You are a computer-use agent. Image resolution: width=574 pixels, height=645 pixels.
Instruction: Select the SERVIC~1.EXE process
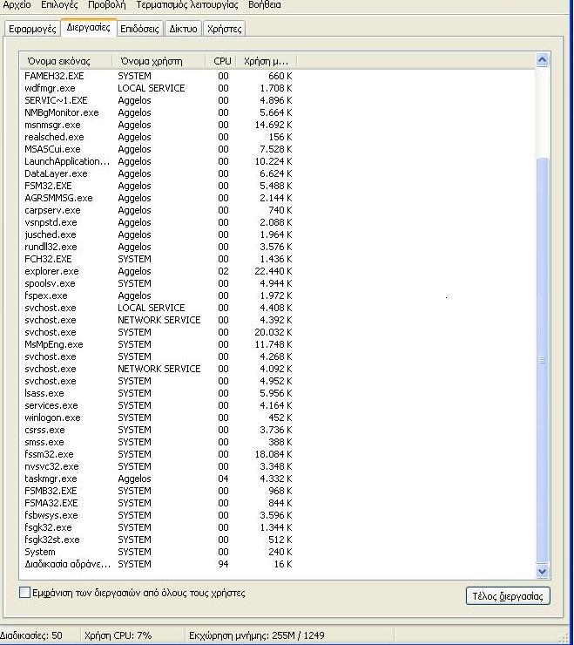click(158, 100)
